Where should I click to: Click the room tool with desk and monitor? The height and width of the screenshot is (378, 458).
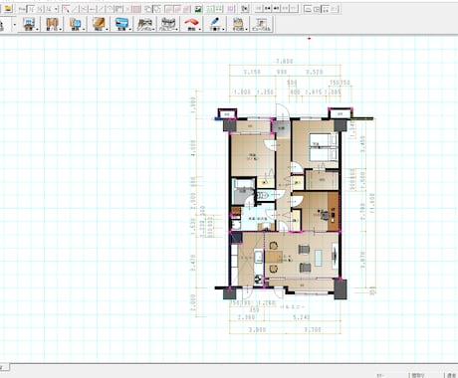click(x=29, y=24)
